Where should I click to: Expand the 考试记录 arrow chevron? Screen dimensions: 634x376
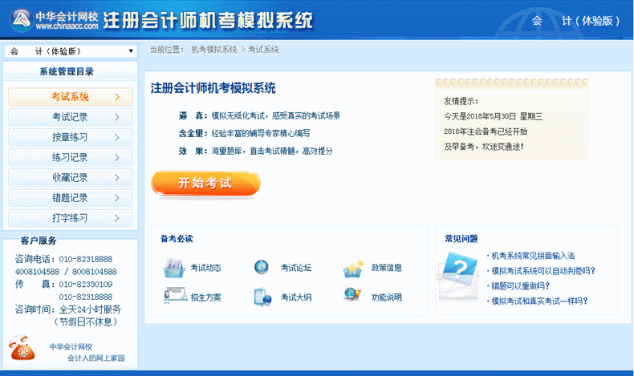[x=117, y=117]
